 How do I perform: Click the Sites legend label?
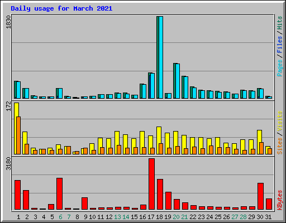click(x=279, y=146)
